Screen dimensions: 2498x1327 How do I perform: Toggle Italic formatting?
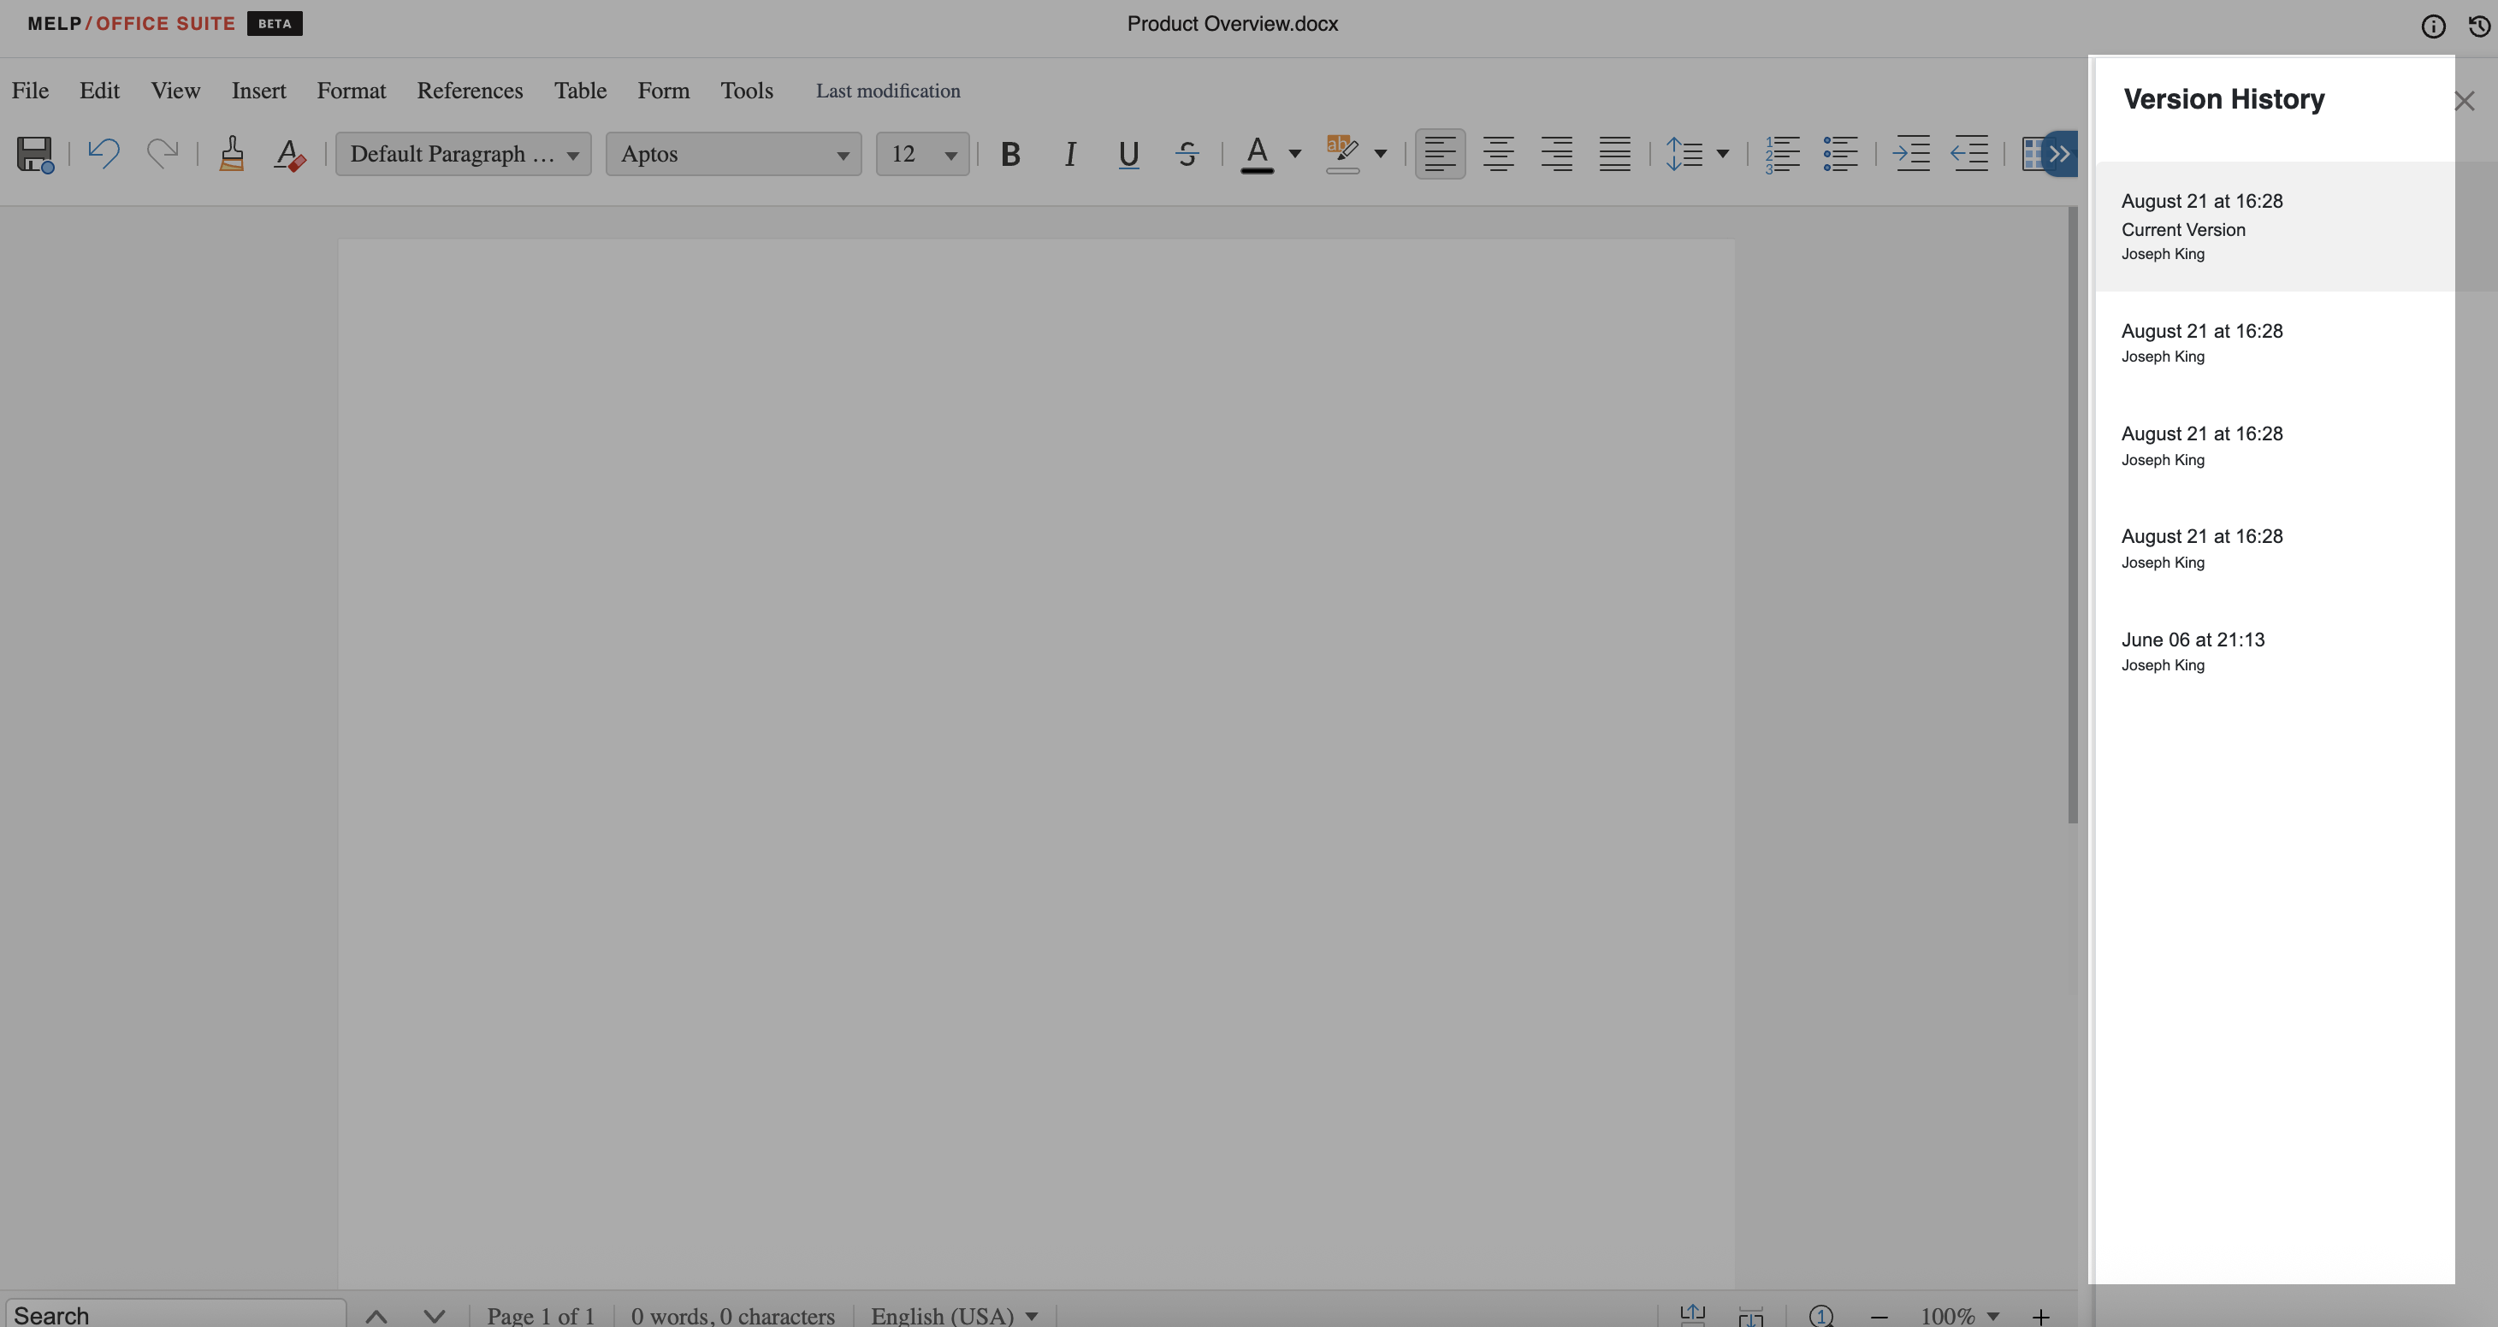click(1069, 153)
